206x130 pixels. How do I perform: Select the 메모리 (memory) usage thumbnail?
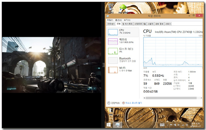pos(113,41)
